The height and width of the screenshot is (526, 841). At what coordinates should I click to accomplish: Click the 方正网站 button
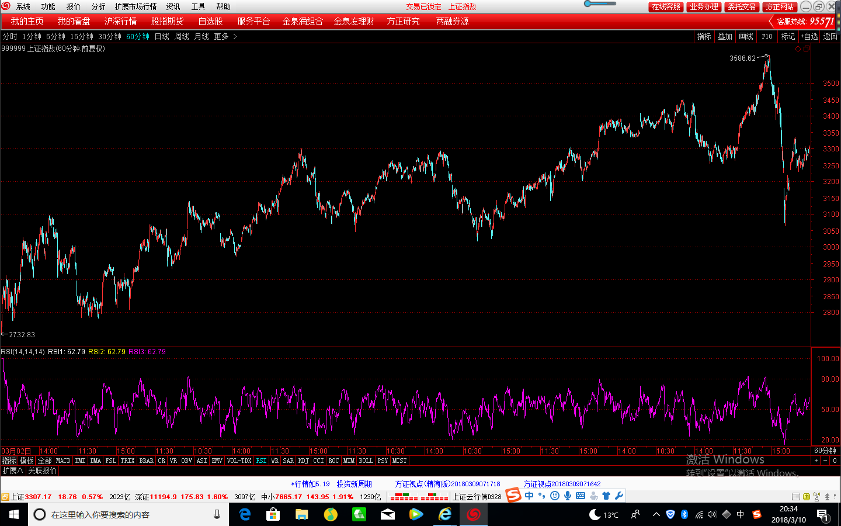pos(780,6)
